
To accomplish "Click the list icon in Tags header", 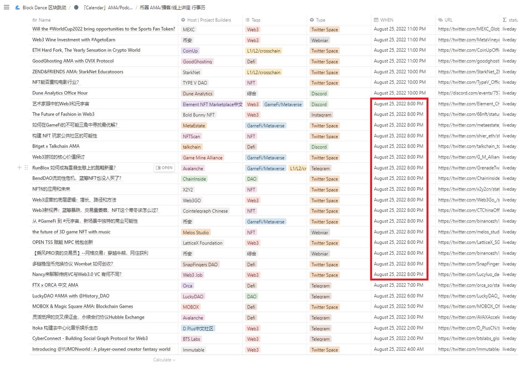I will (x=247, y=20).
